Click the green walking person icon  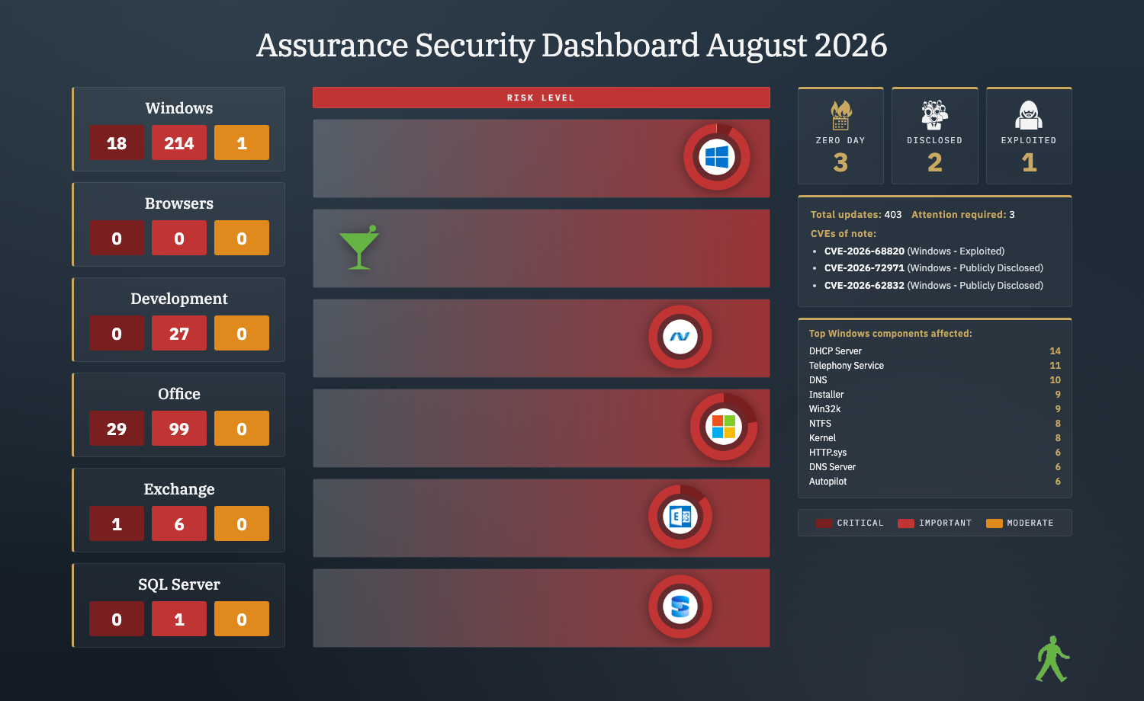[1052, 659]
